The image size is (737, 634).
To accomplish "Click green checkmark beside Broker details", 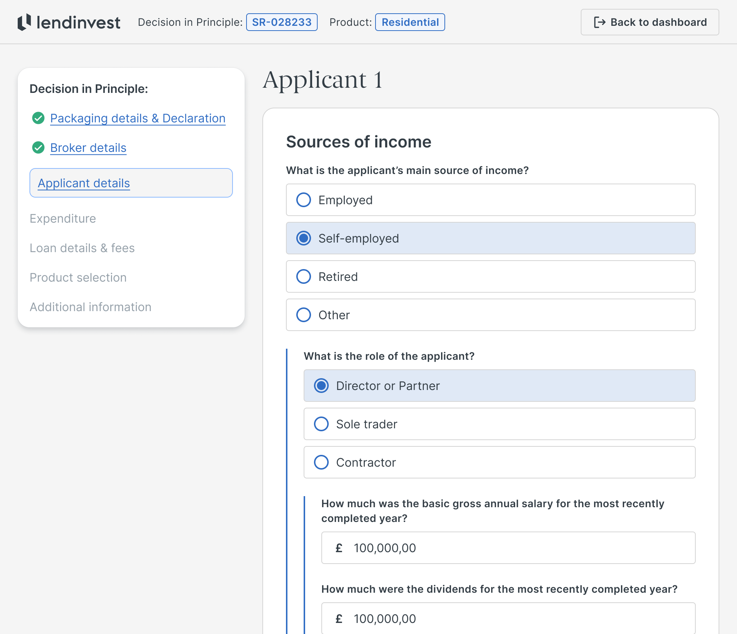I will [x=38, y=148].
